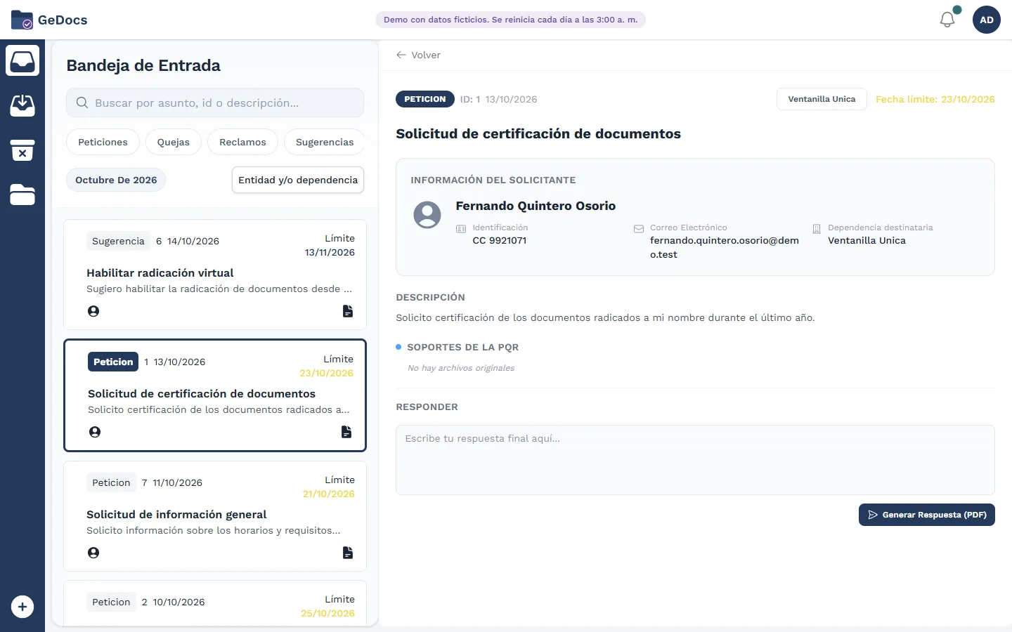
Task: Click the GeDocs logo
Action: [49, 20]
